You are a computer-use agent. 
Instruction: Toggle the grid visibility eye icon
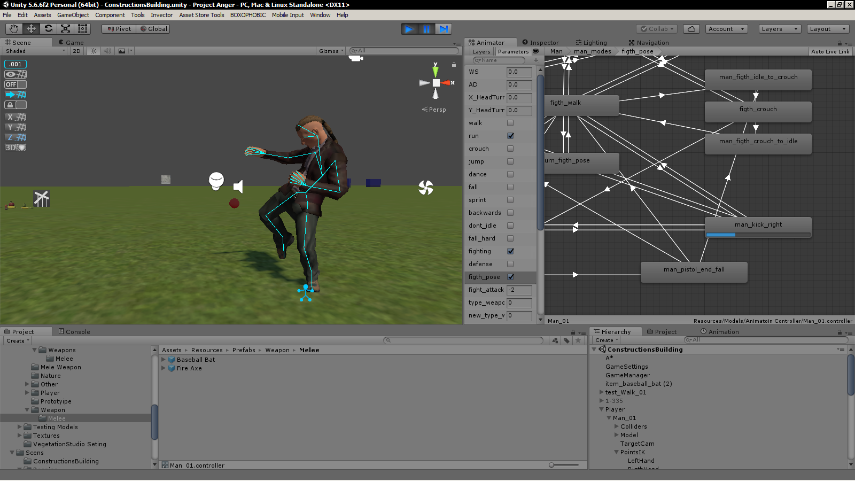pyautogui.click(x=15, y=74)
